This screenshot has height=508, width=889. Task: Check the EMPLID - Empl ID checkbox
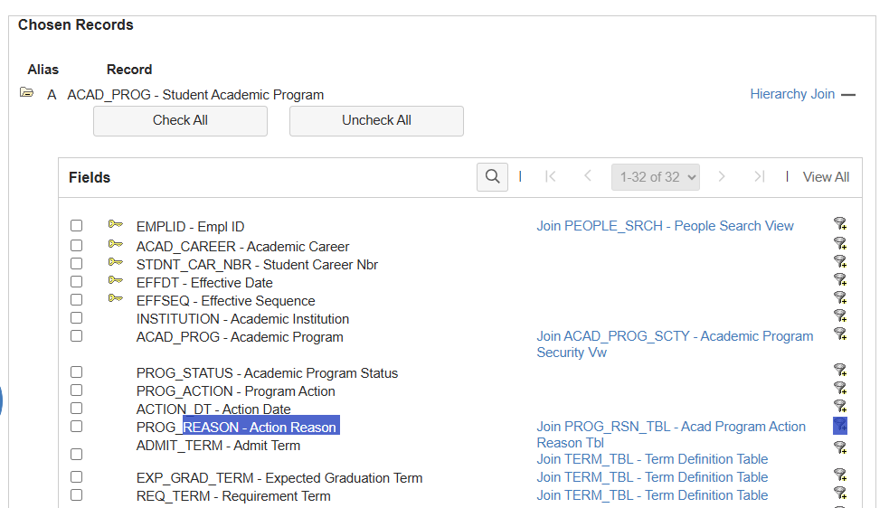coord(77,226)
